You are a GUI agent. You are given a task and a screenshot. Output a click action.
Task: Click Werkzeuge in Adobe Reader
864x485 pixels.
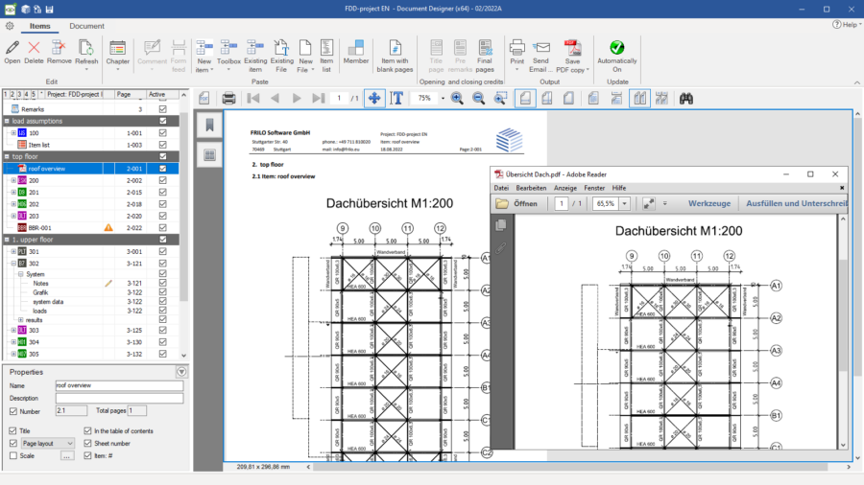[709, 203]
